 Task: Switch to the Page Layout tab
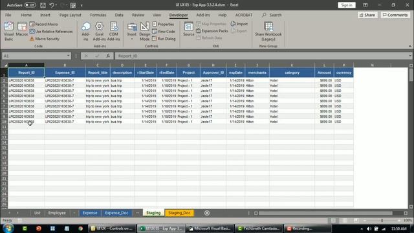tap(71, 15)
